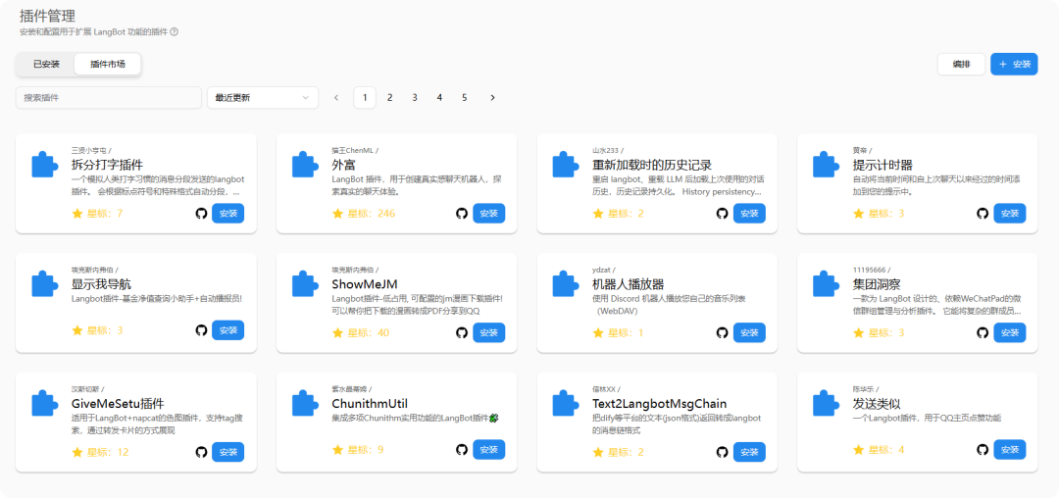Switch to the 已安装 tab

(47, 64)
